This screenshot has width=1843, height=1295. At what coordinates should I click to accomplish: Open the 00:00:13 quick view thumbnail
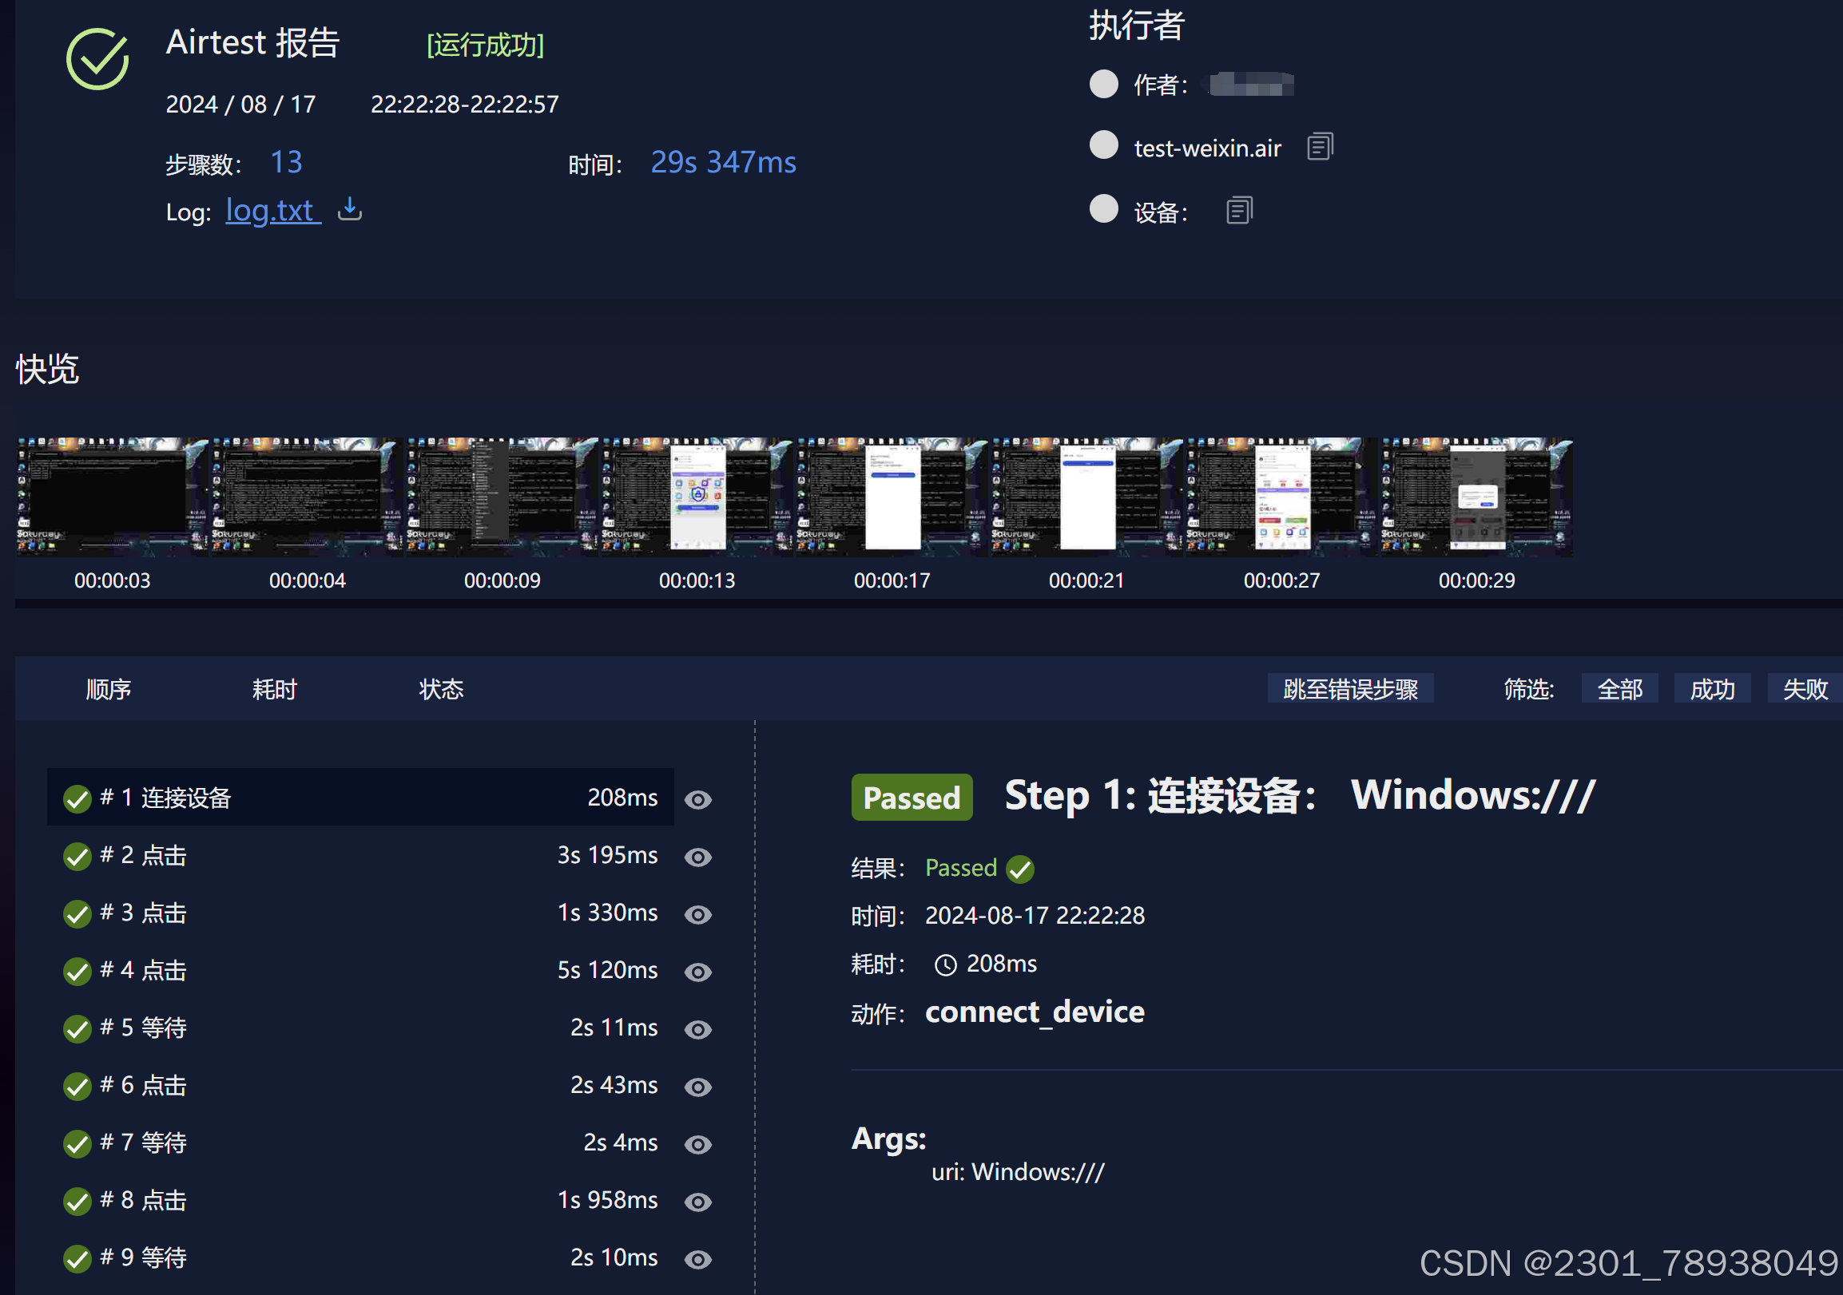(697, 497)
